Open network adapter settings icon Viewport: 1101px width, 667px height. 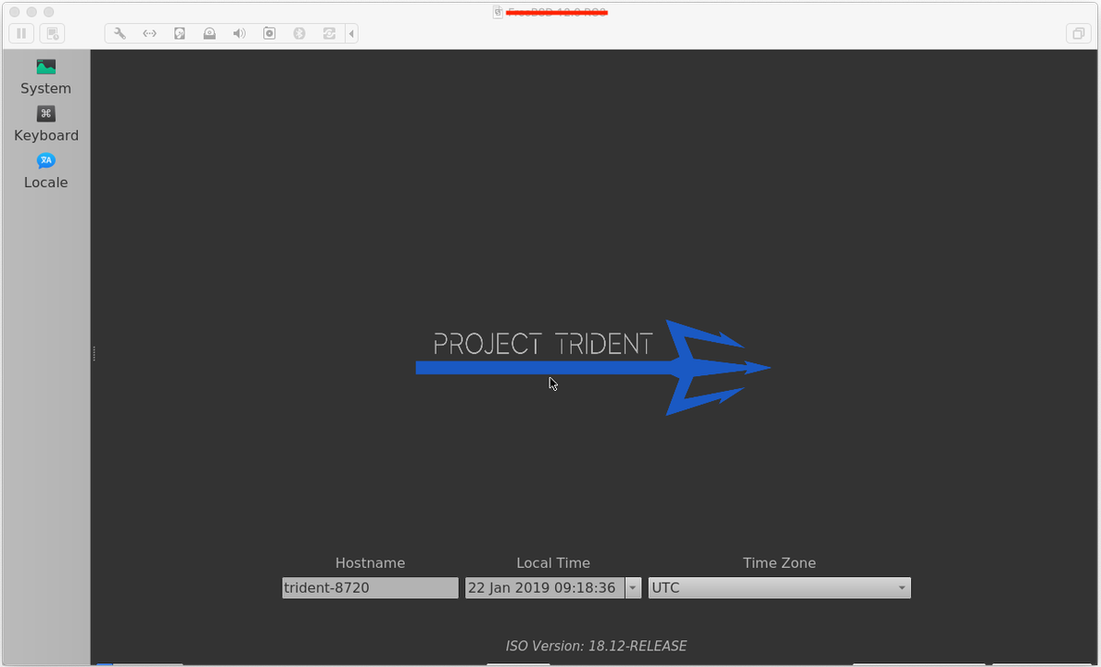pyautogui.click(x=150, y=34)
